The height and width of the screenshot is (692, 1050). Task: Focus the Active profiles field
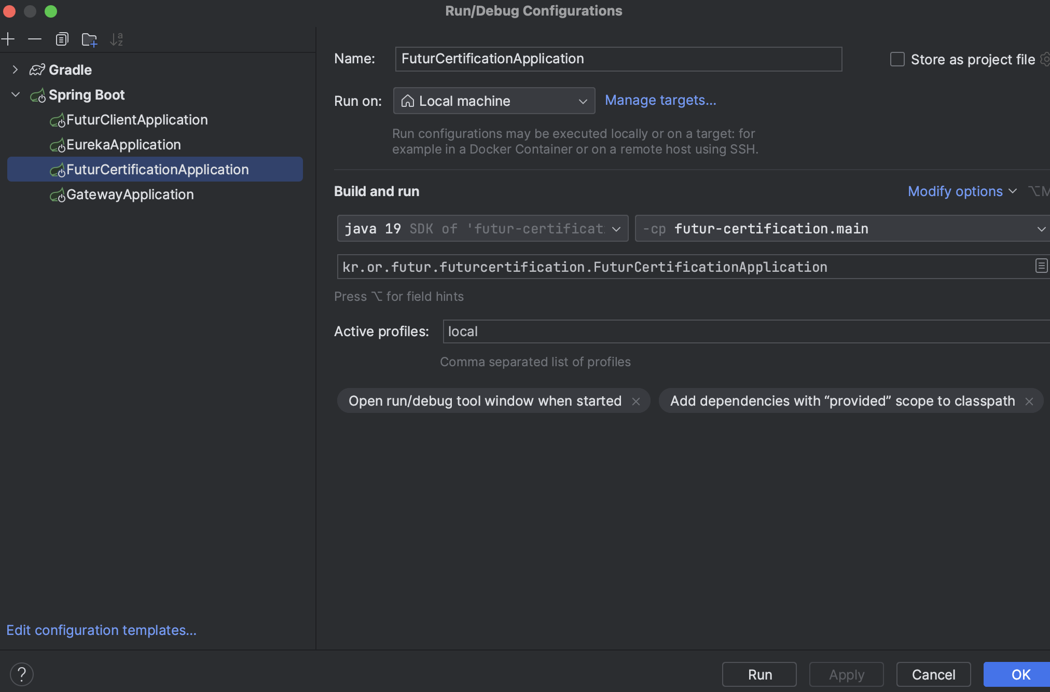tap(746, 331)
